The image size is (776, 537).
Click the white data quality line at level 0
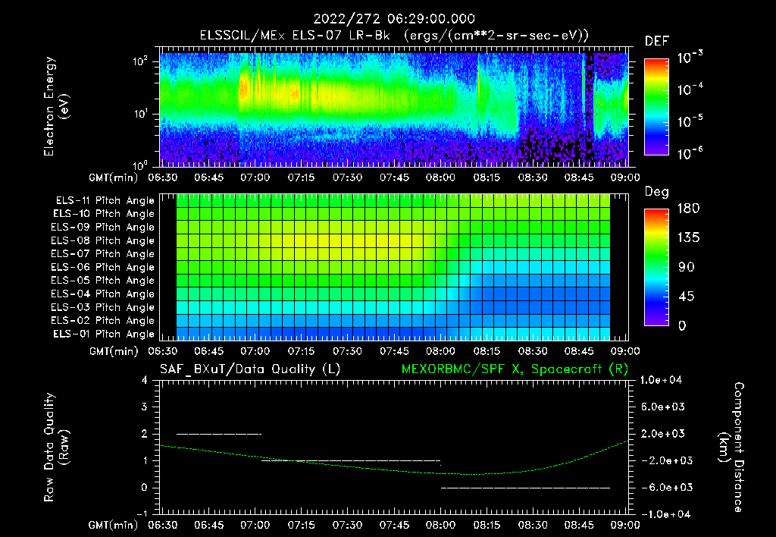(526, 488)
